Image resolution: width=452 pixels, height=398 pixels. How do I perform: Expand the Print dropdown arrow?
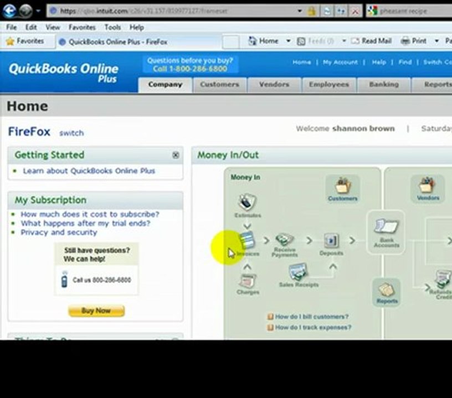(x=436, y=41)
